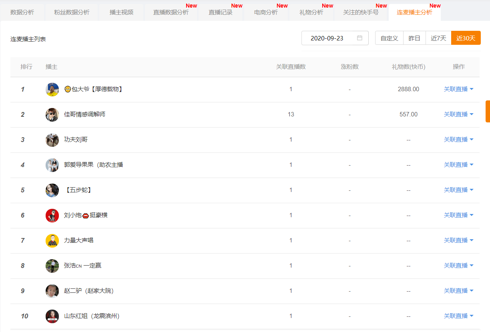
Task: Click the 自定义 date range button
Action: click(x=389, y=38)
